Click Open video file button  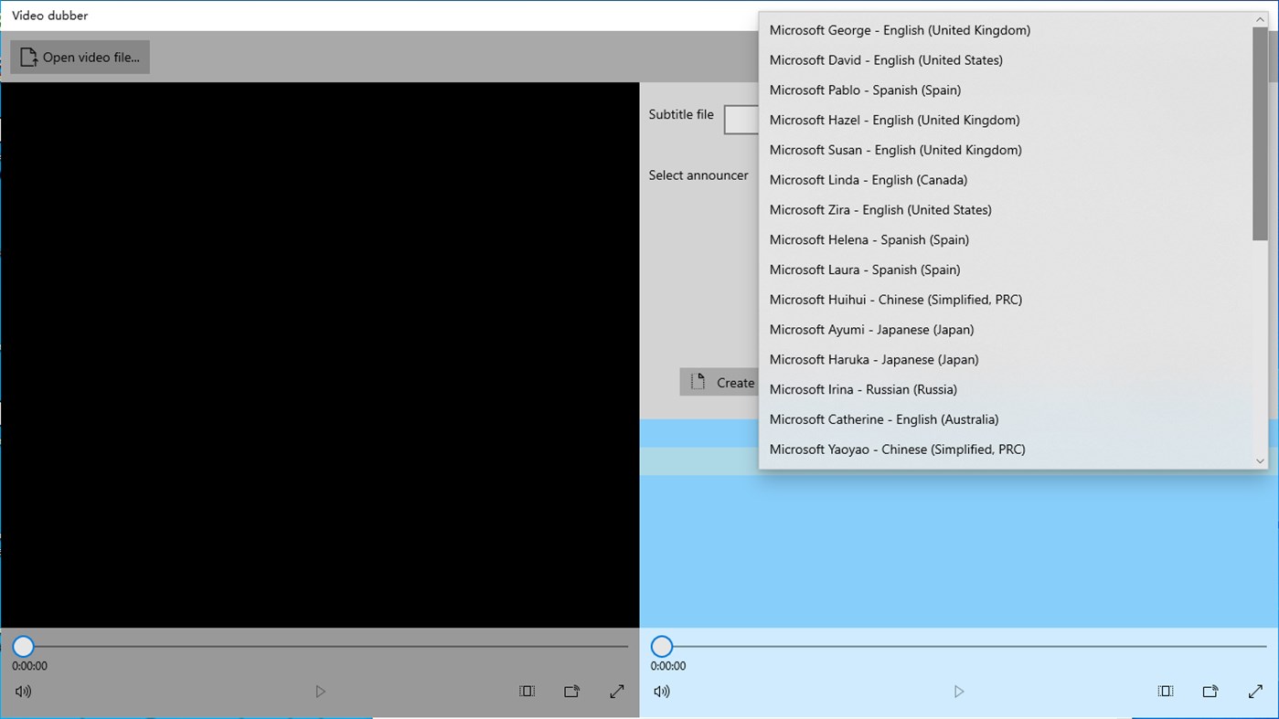pyautogui.click(x=80, y=56)
